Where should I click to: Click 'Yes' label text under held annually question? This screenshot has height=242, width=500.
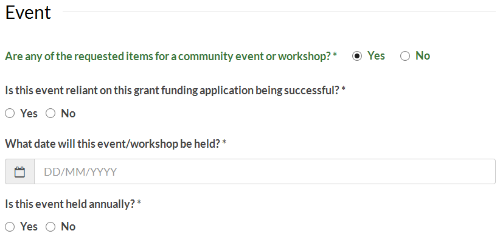29,227
